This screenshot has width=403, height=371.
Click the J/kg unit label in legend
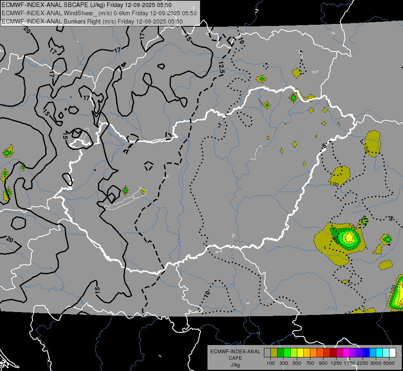click(235, 365)
